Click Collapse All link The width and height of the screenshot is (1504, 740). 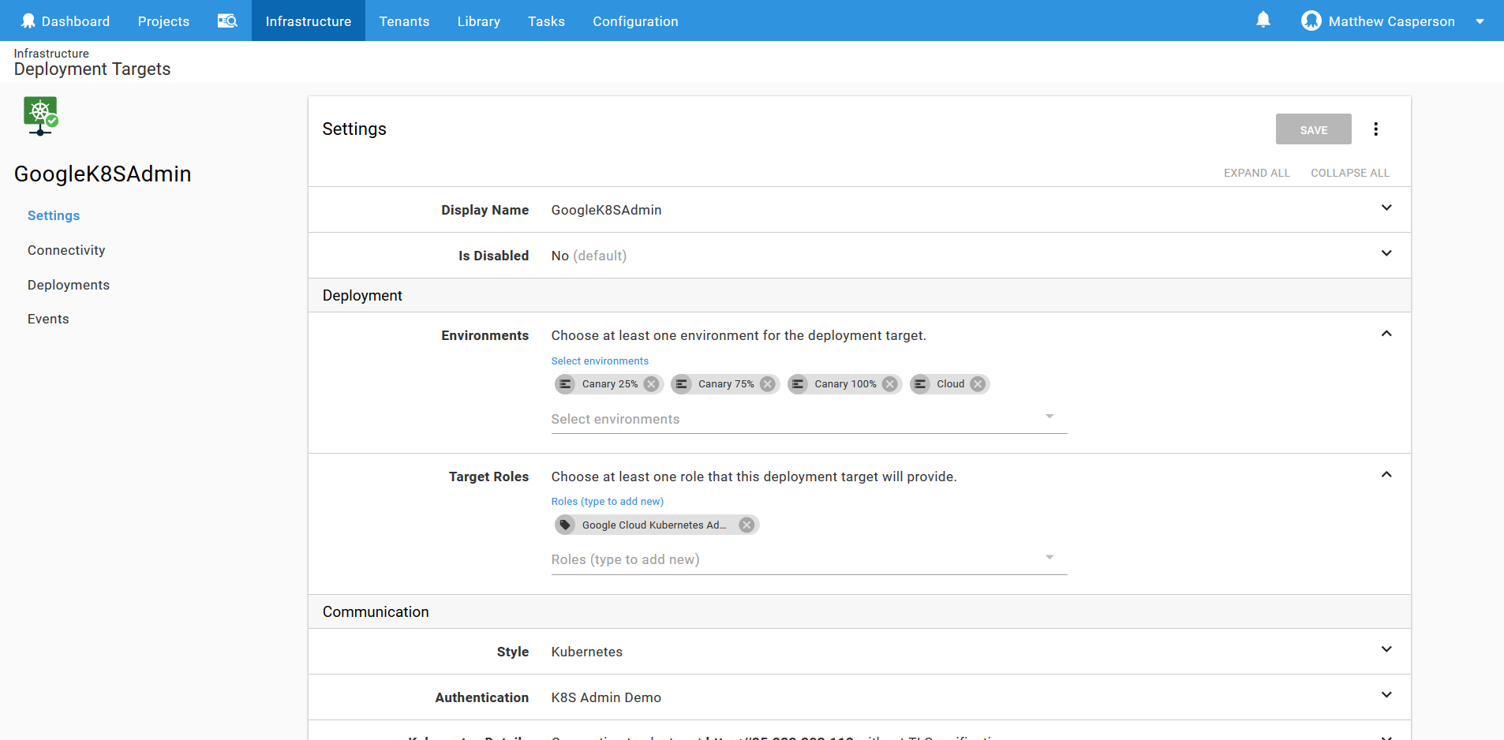click(x=1349, y=173)
